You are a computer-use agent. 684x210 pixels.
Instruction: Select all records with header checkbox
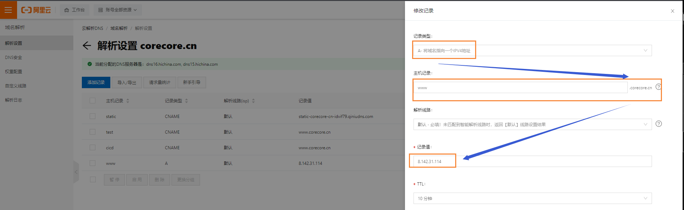tap(93, 101)
